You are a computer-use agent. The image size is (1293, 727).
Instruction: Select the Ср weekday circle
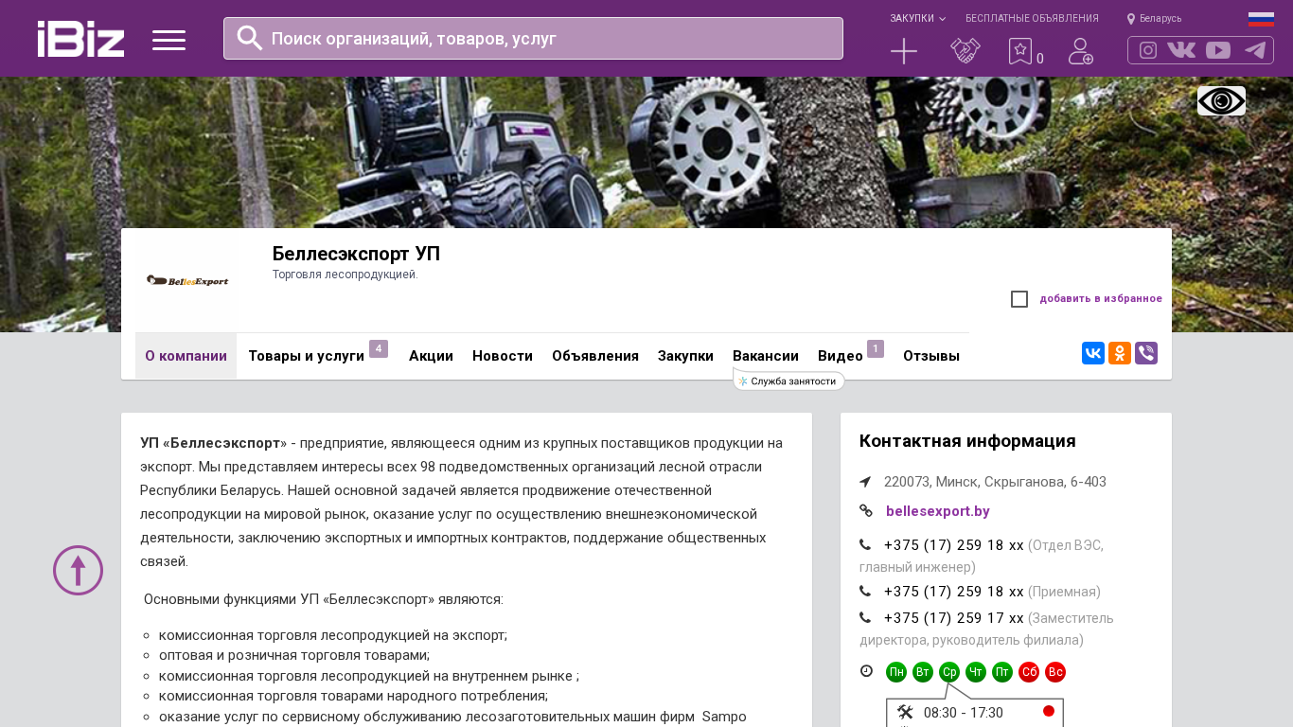point(949,672)
